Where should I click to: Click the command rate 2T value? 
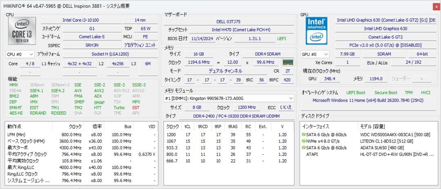tap(288, 71)
